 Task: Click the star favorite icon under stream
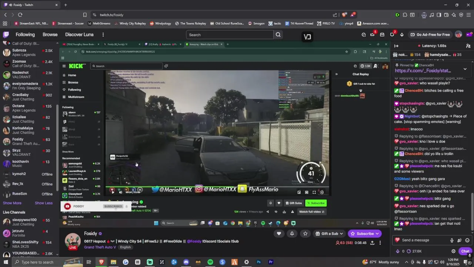305,233
